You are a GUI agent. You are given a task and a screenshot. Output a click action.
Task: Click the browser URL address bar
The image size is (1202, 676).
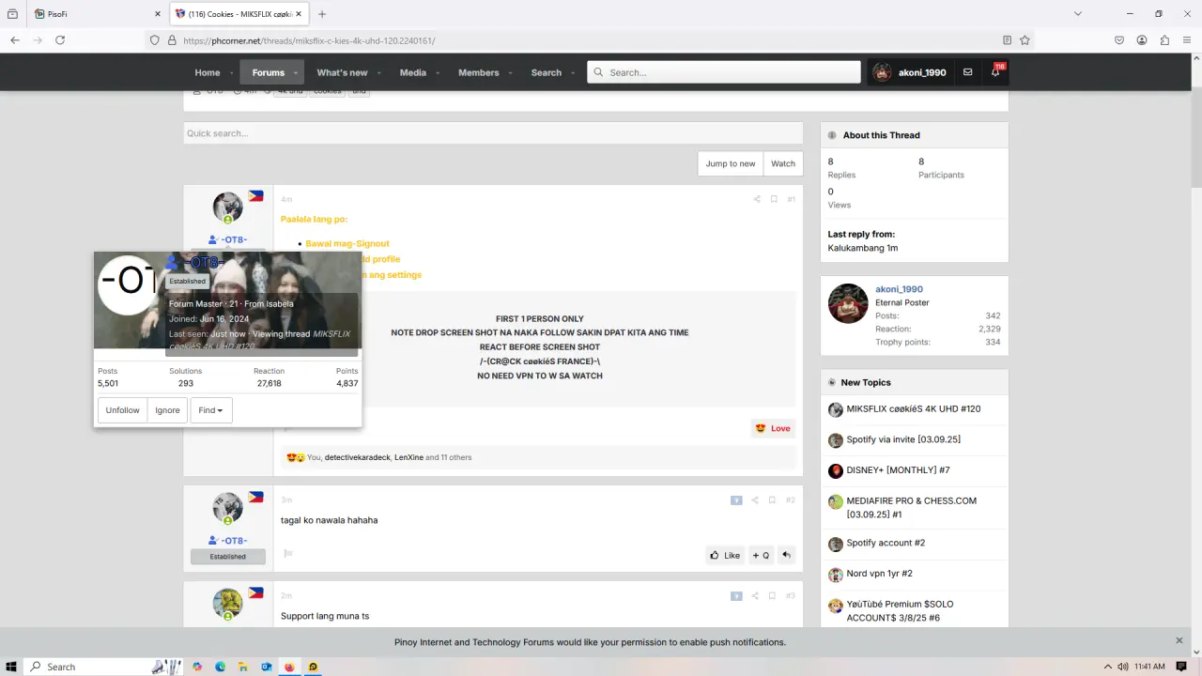(582, 40)
